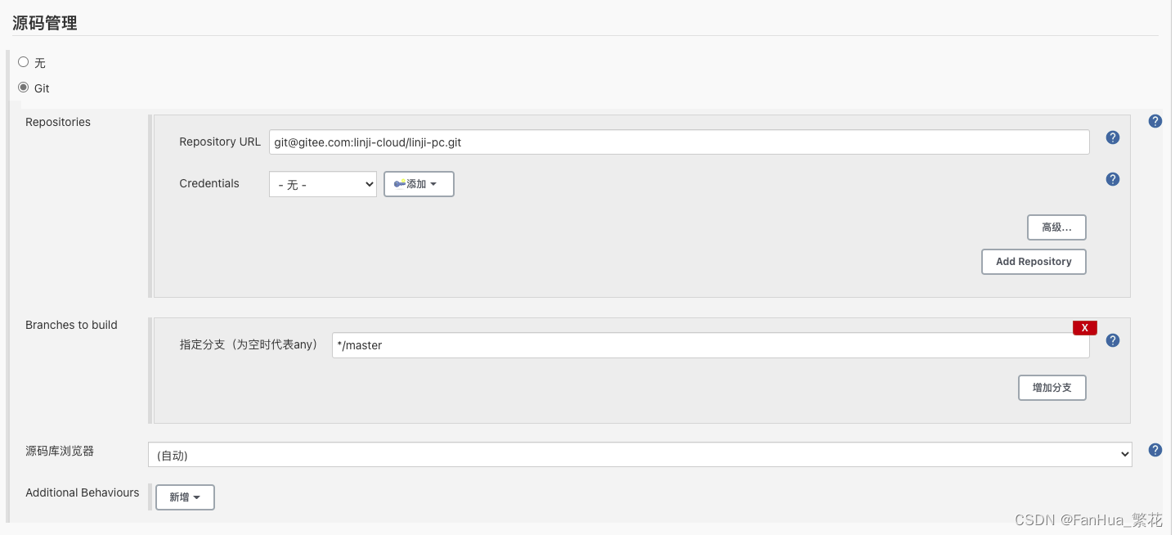Delete the */master branch entry via red X

(1084, 327)
